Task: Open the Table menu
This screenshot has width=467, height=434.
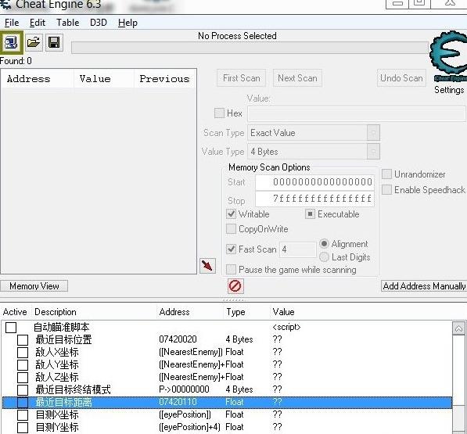Action: tap(68, 23)
